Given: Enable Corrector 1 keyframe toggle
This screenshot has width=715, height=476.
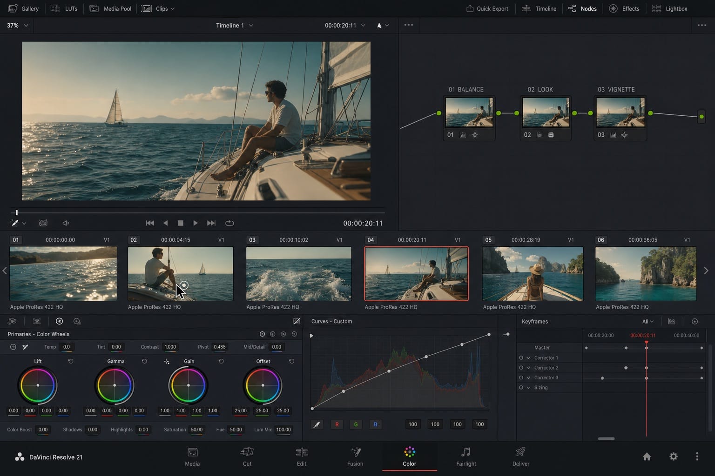Looking at the screenshot, I should (x=521, y=358).
